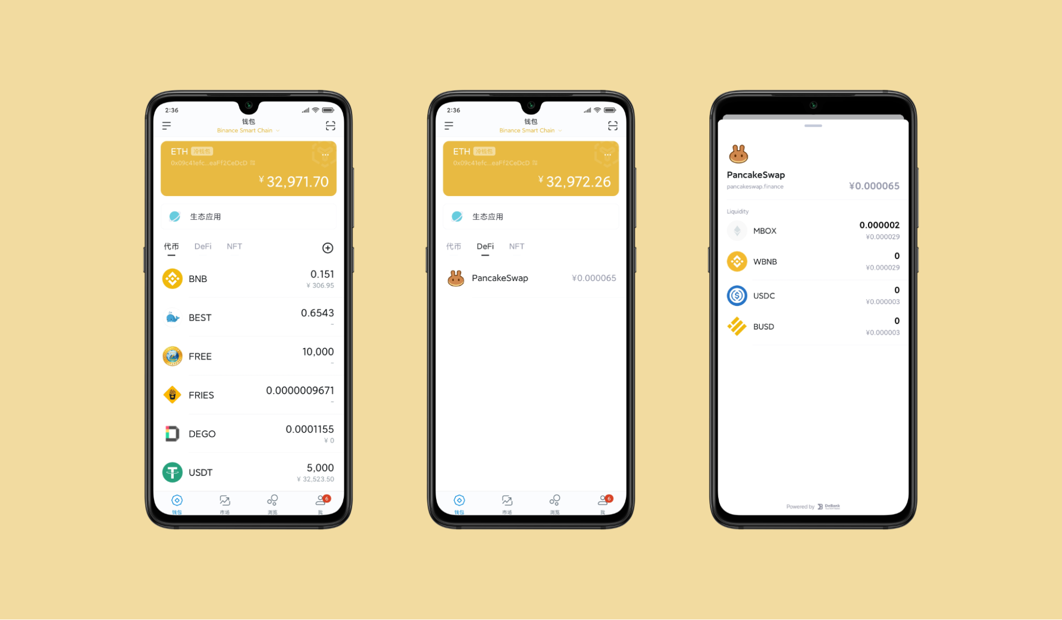Click the wallet menu hamburger icon
Screen dimensions: 1062x620
click(166, 126)
